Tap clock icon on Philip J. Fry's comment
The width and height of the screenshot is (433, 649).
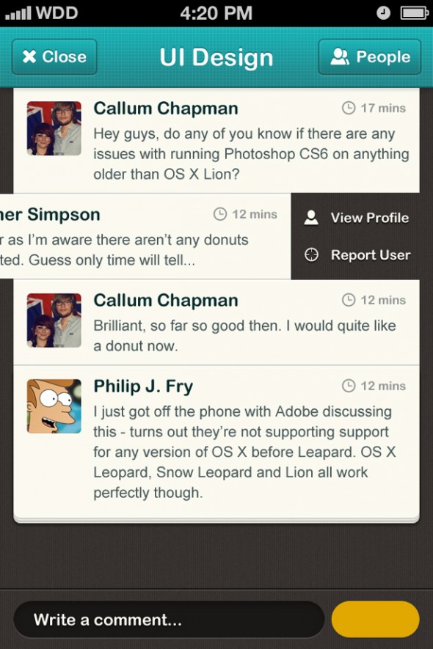click(x=349, y=386)
